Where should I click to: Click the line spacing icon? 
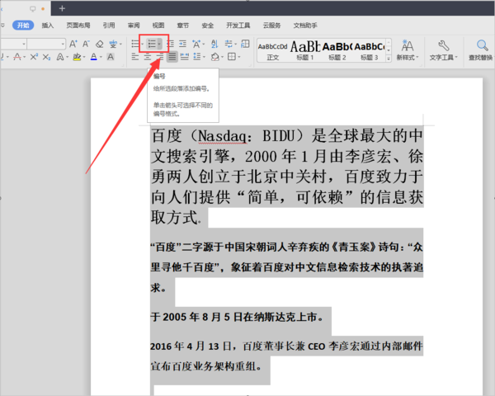(197, 57)
